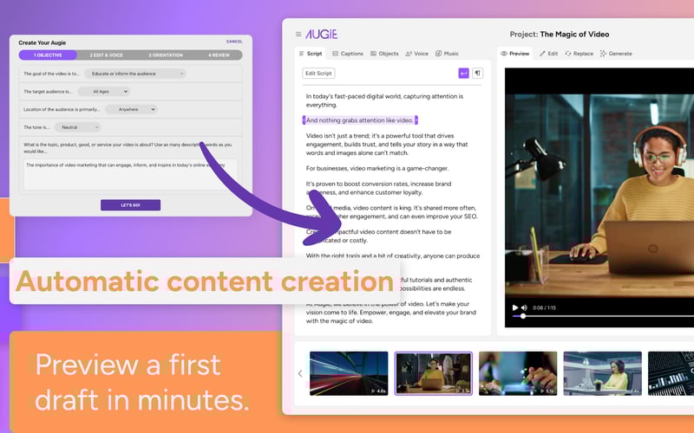Viewport: 694px width, 433px height.
Task: Mute the preview video volume
Action: [x=525, y=307]
